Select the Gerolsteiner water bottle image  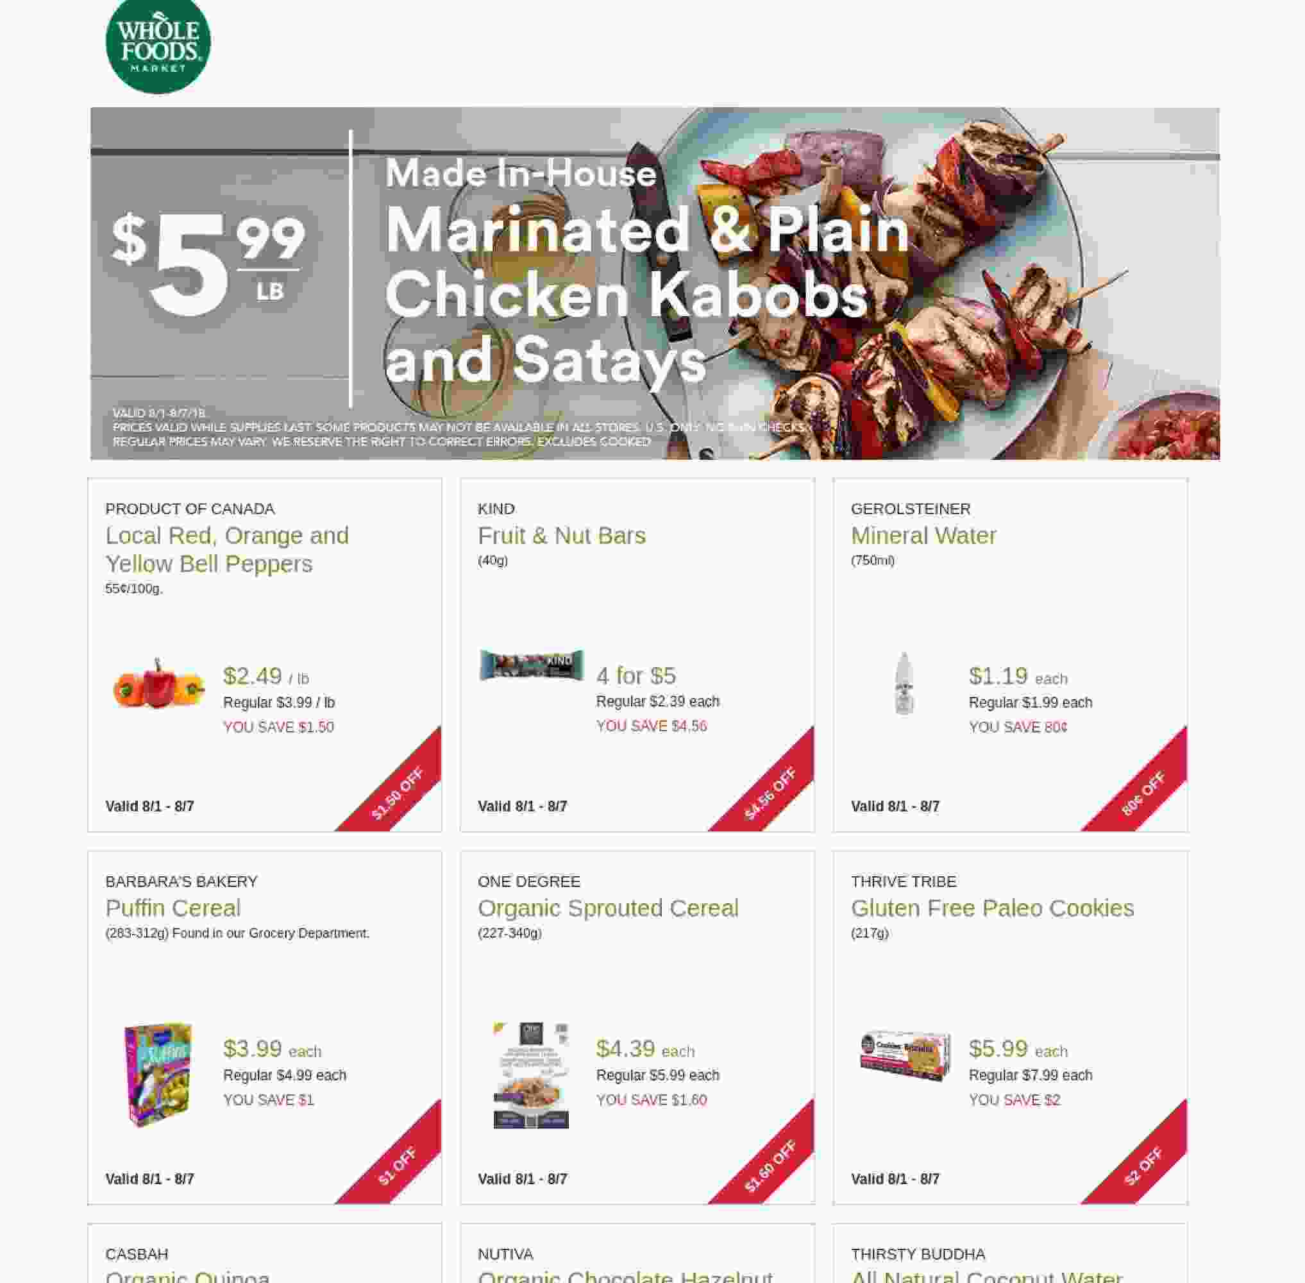(x=904, y=683)
